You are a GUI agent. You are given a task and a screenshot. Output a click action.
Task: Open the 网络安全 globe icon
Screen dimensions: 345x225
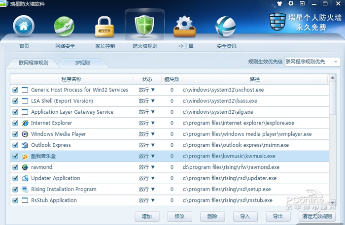coord(64,27)
